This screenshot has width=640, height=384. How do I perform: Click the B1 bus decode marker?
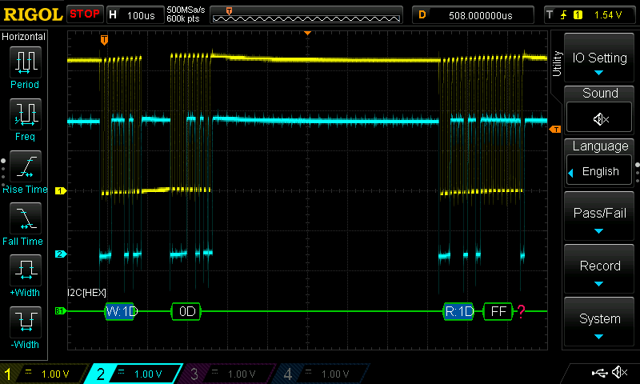click(x=60, y=311)
